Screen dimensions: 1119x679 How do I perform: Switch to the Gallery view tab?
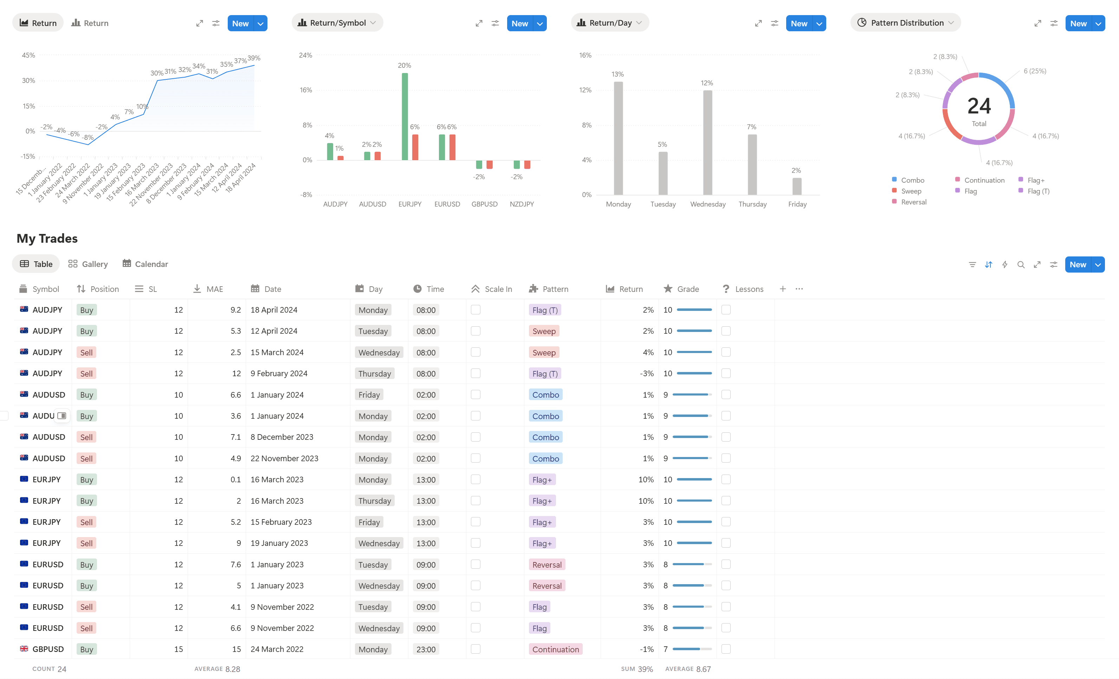click(88, 264)
